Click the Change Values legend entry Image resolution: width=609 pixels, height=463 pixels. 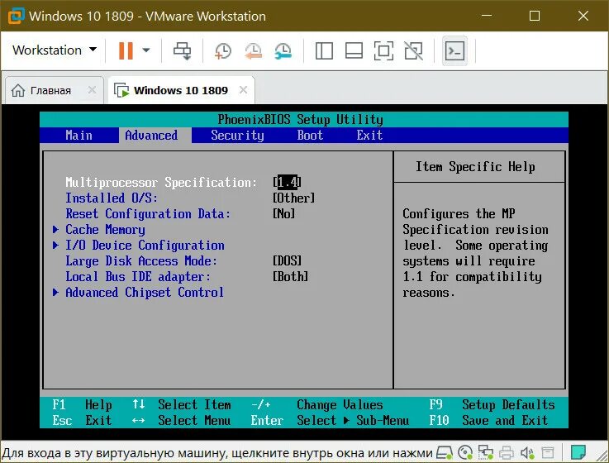pyautogui.click(x=317, y=404)
